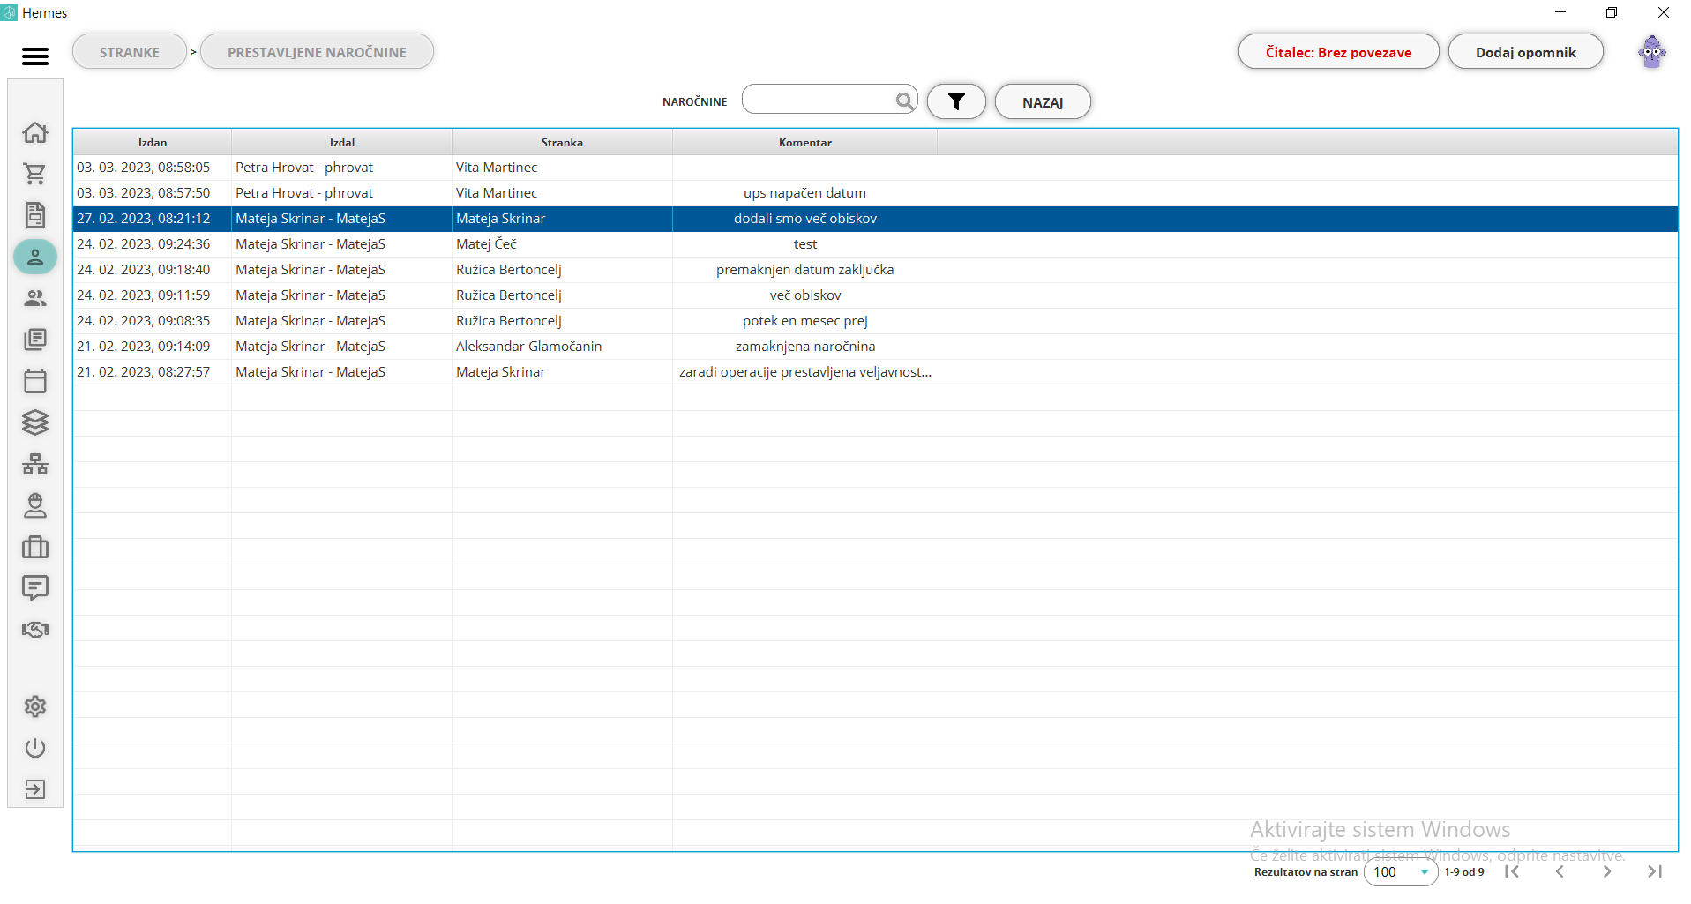Select row with comment 'potek en mesec prej'

(875, 321)
